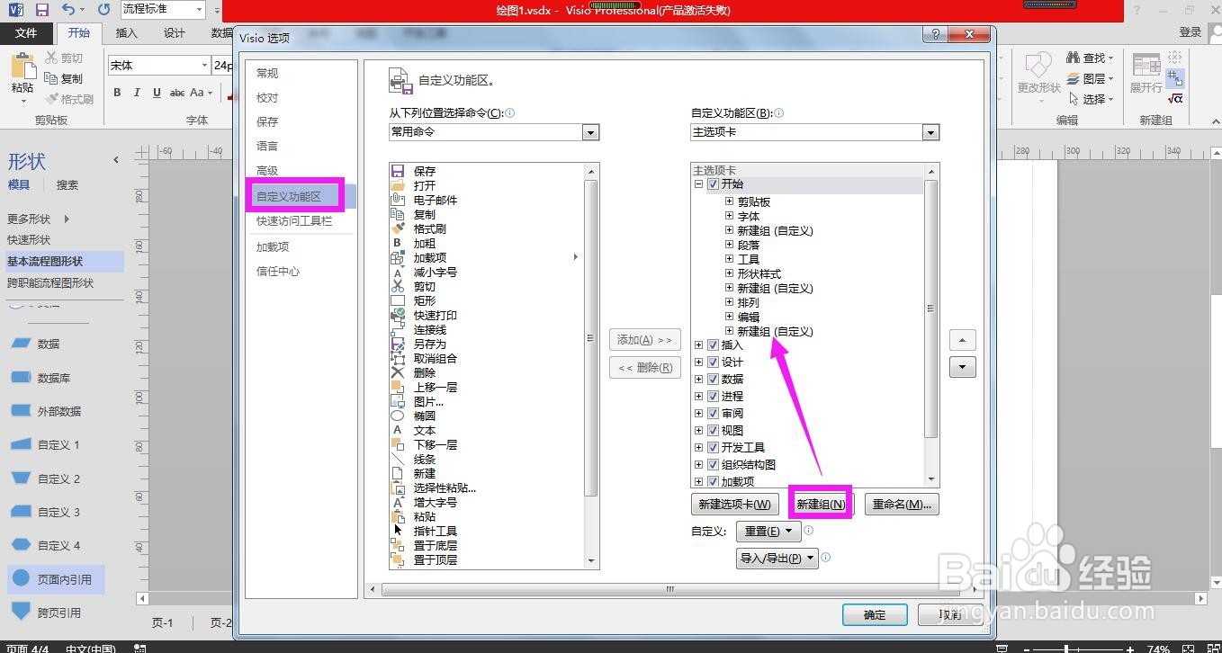Click the Cut scissors icon in ribbon
This screenshot has width=1222, height=653.
51,58
